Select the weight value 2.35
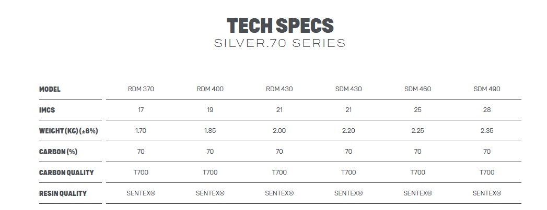The image size is (547, 210). point(487,131)
